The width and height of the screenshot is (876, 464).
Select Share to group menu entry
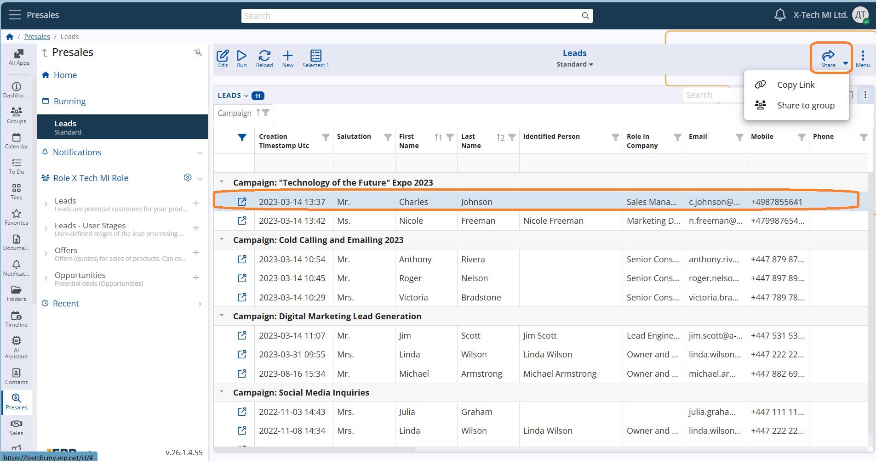(796, 105)
